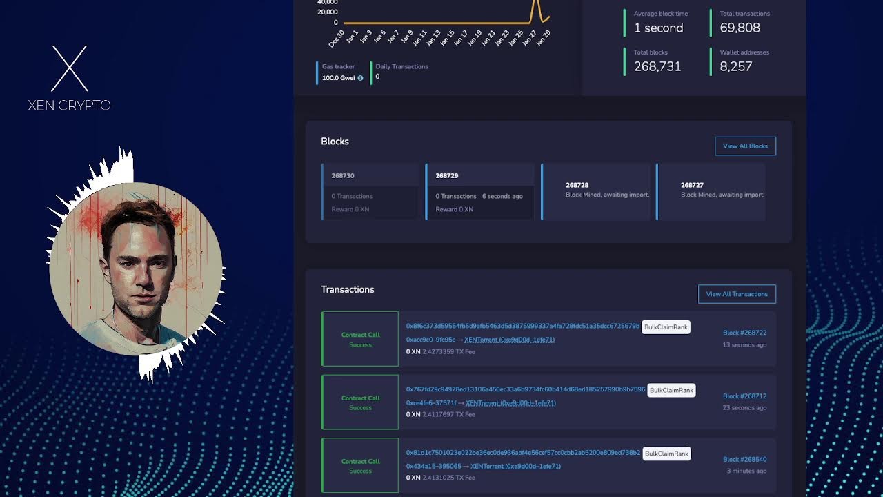Click BulkClaimRank badge in Block #268540 row
The image size is (883, 497).
666,454
